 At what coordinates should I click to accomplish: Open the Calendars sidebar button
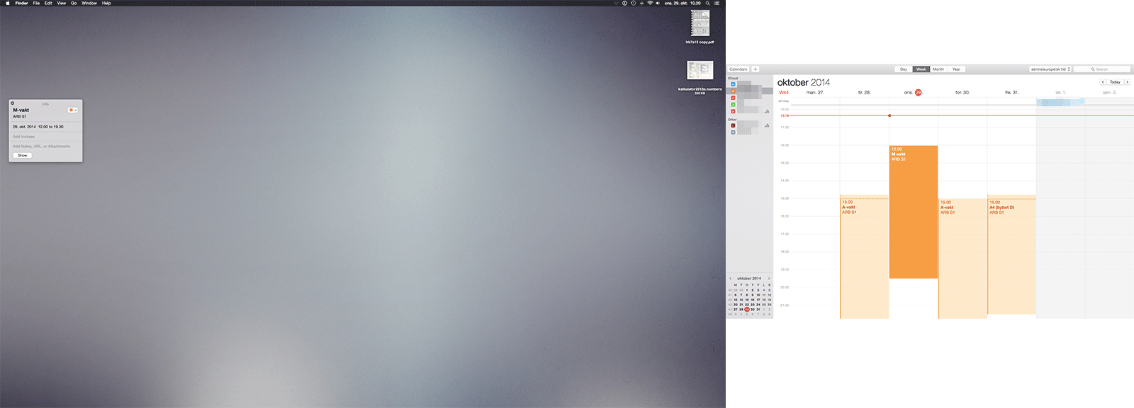tap(739, 69)
